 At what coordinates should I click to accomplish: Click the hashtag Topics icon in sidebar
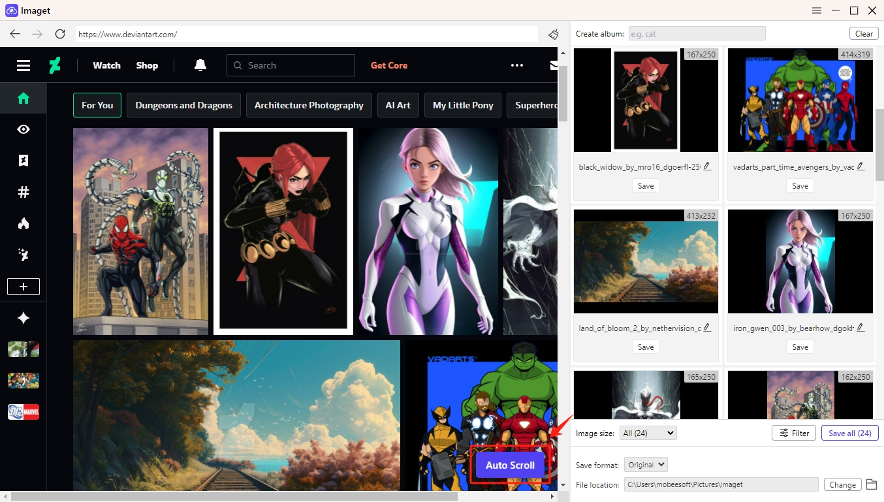coord(24,192)
